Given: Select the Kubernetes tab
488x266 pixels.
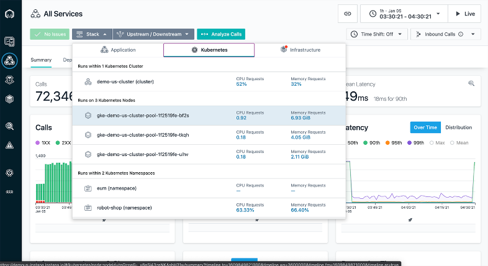Looking at the screenshot, I should pyautogui.click(x=209, y=50).
